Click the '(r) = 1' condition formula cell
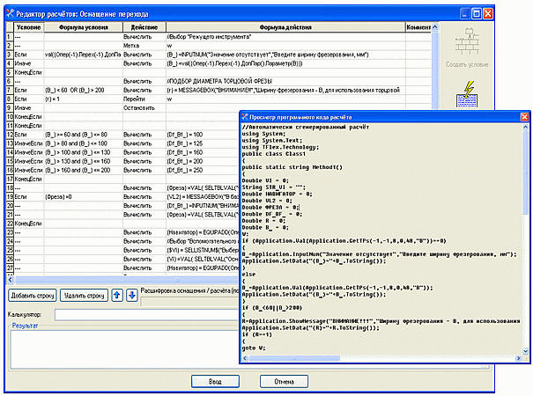The width and height of the screenshot is (533, 396). [84, 99]
